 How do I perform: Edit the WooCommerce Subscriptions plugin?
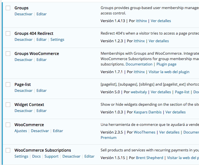pos(90,156)
